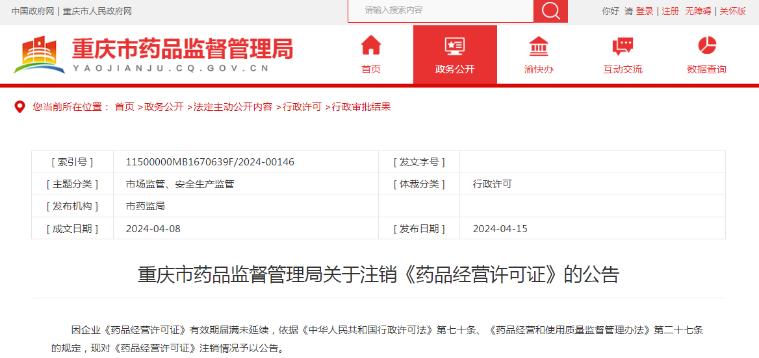The image size is (759, 358).
Task: Open the 中国政府网 link
Action: pyautogui.click(x=33, y=11)
